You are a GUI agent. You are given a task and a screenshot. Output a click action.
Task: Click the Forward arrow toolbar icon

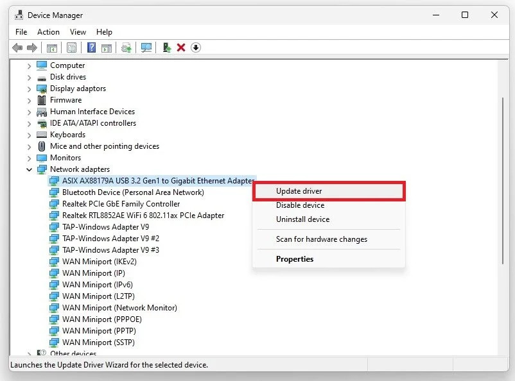click(32, 48)
